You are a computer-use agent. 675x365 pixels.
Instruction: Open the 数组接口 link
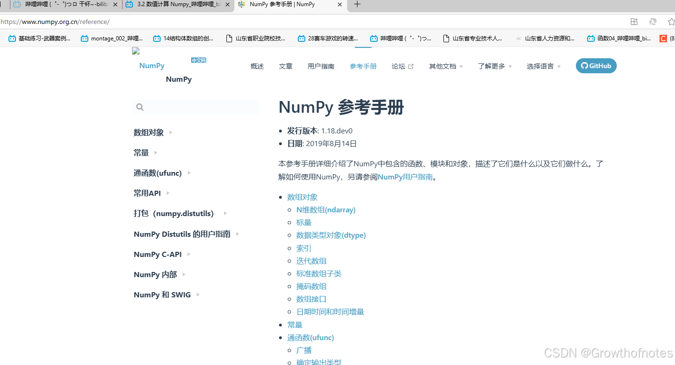(x=311, y=299)
